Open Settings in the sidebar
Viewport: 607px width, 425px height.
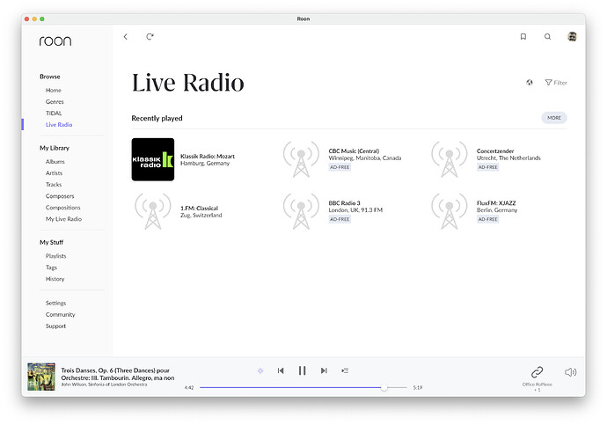pyautogui.click(x=55, y=303)
